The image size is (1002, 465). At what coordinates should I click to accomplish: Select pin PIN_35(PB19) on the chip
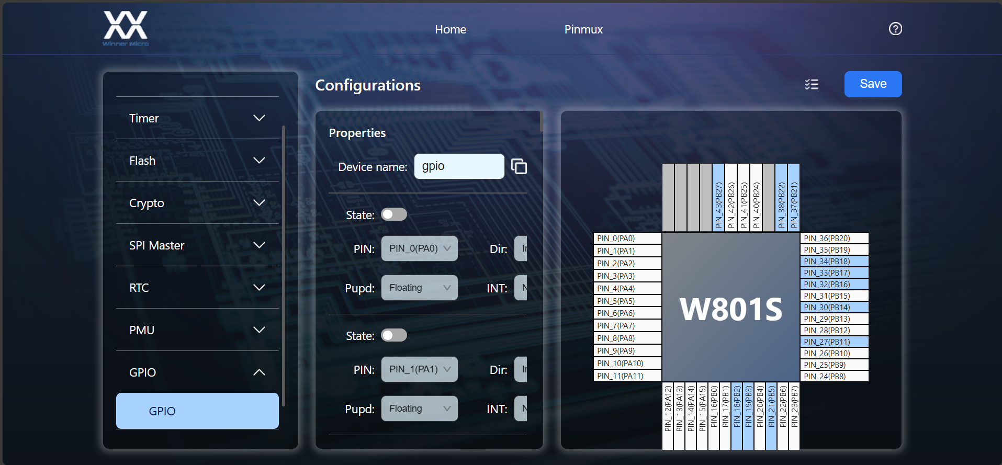(835, 250)
